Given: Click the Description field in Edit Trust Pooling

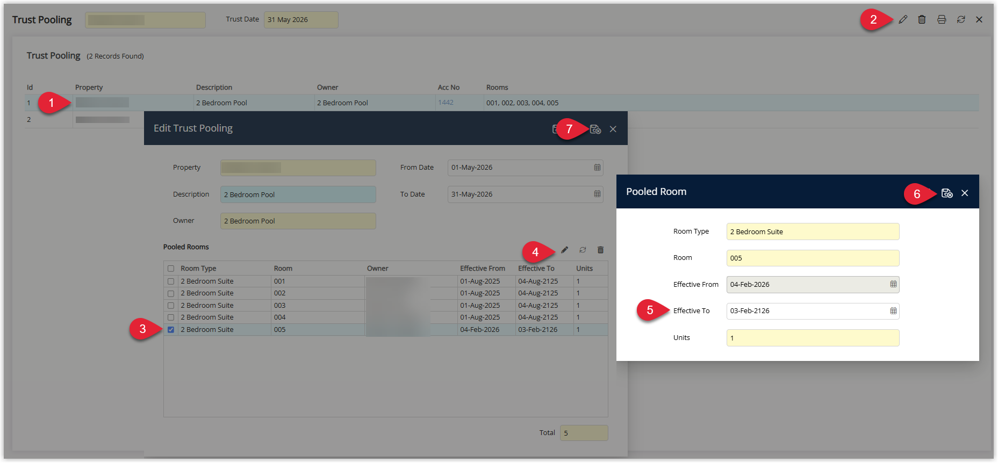Looking at the screenshot, I should (298, 194).
